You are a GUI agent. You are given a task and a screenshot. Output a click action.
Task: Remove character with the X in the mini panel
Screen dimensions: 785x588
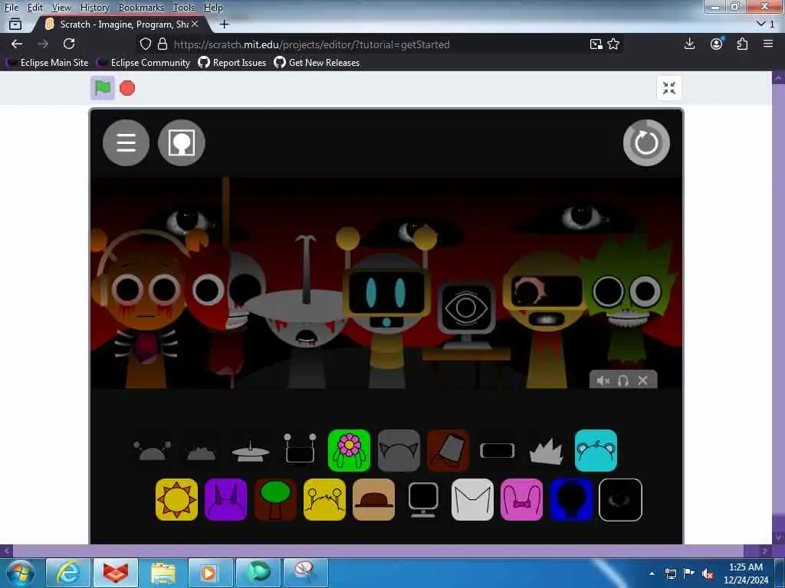pyautogui.click(x=643, y=381)
